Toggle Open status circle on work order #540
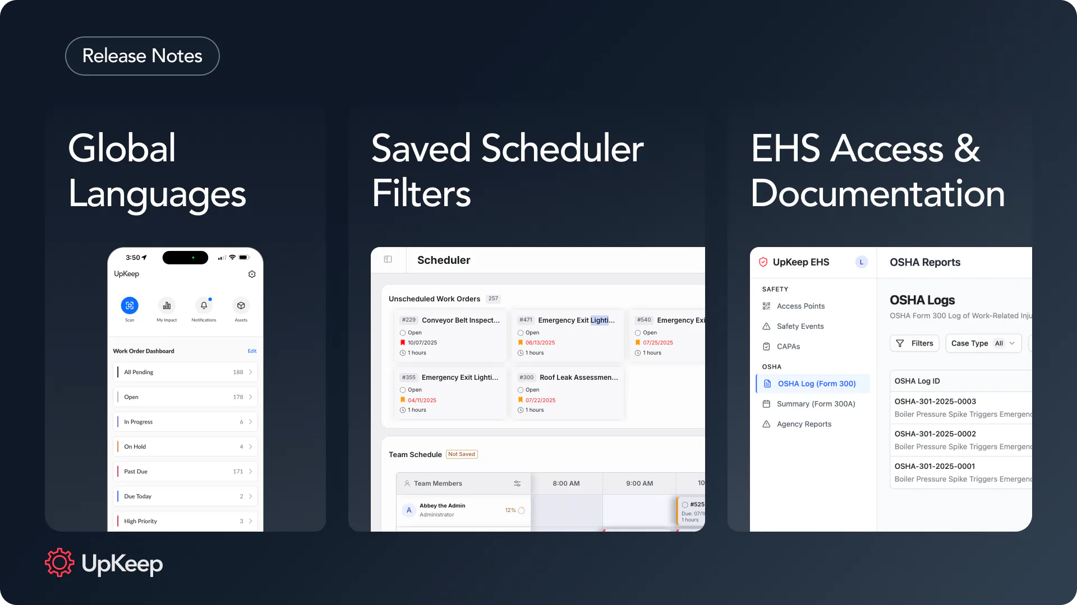 [638, 333]
